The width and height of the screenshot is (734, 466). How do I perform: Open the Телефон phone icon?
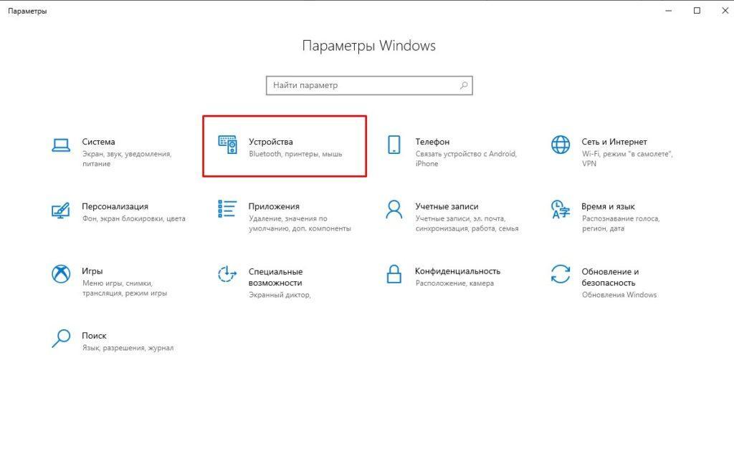coord(394,145)
